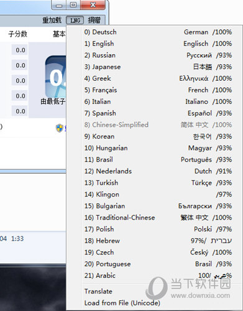The height and width of the screenshot is (311, 243).
Task: Pick 14) Klingon language
Action: (154, 195)
